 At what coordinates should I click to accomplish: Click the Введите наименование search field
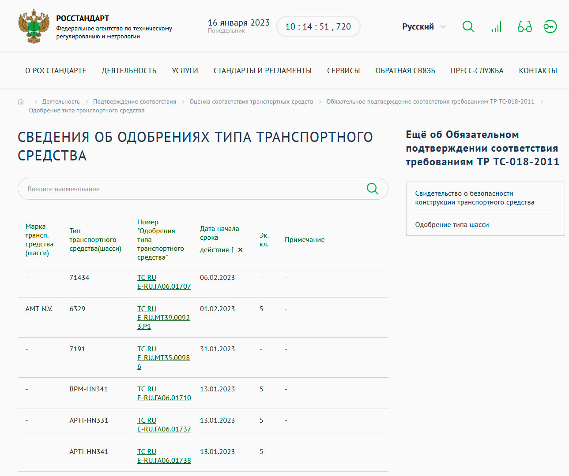point(190,189)
